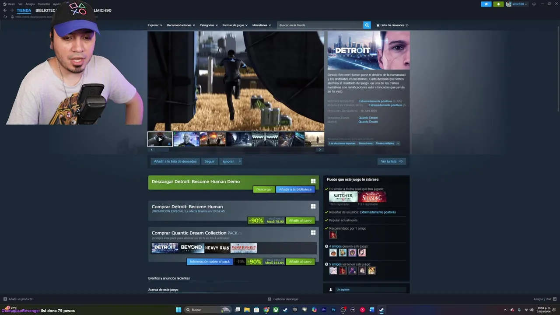Click the Finales múltiples tag

[385, 143]
